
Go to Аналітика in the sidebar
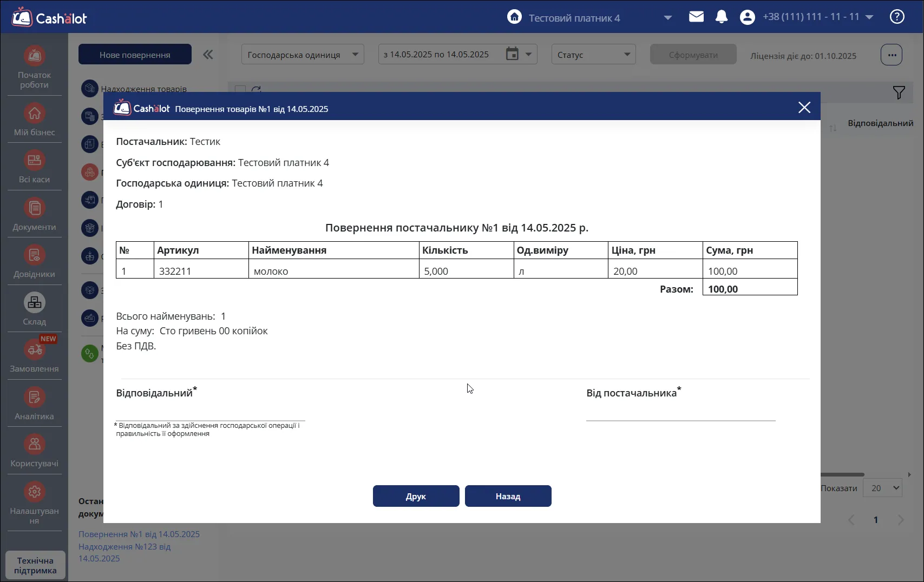pyautogui.click(x=35, y=404)
